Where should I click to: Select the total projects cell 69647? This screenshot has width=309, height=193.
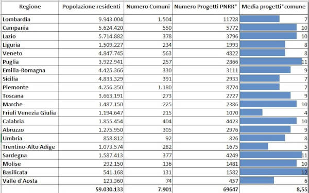click(206, 189)
